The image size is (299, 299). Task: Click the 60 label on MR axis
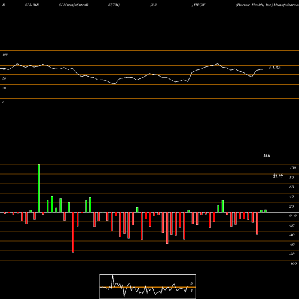[291, 187]
